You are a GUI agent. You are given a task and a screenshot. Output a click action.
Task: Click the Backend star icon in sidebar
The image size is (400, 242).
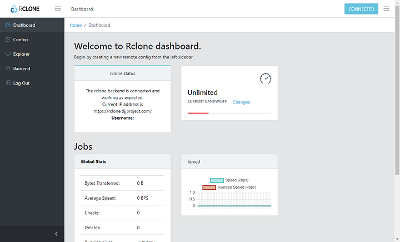tap(8, 68)
